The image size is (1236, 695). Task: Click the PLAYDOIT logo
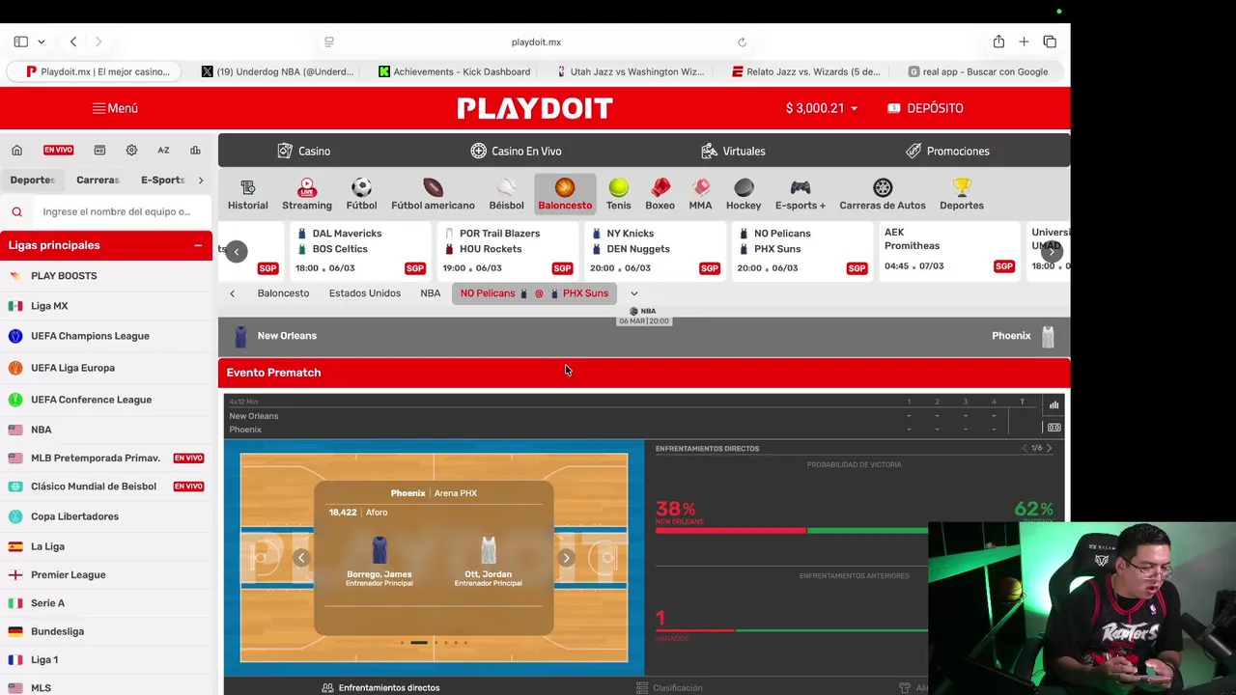(535, 108)
